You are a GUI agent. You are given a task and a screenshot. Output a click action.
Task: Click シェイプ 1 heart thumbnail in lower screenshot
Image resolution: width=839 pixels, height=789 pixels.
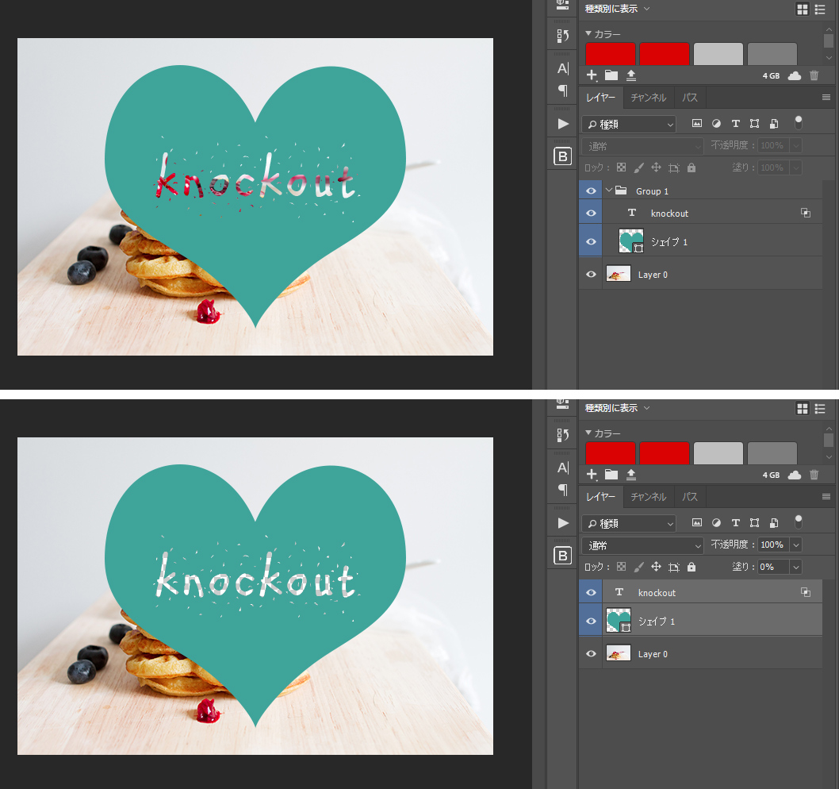619,621
